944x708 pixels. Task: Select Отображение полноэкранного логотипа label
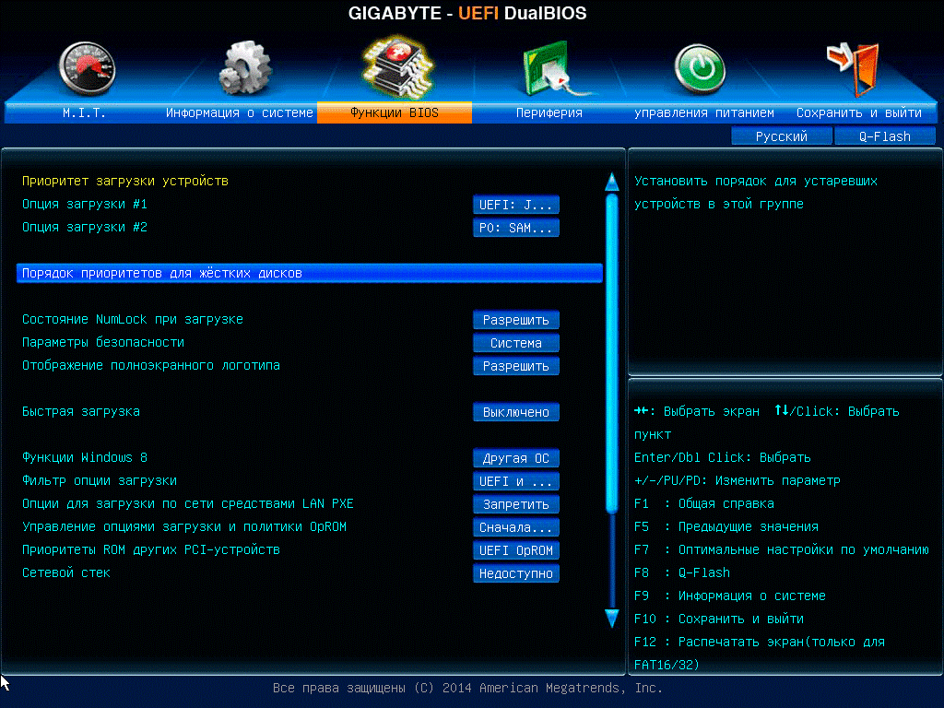150,365
